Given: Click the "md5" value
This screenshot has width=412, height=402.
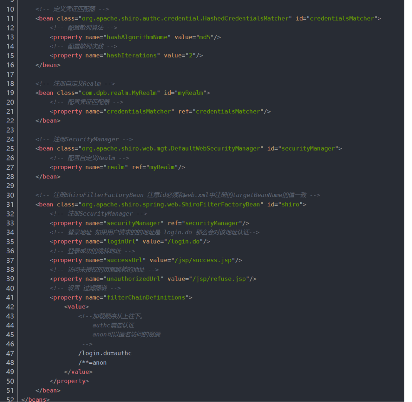Looking at the screenshot, I should click(205, 37).
